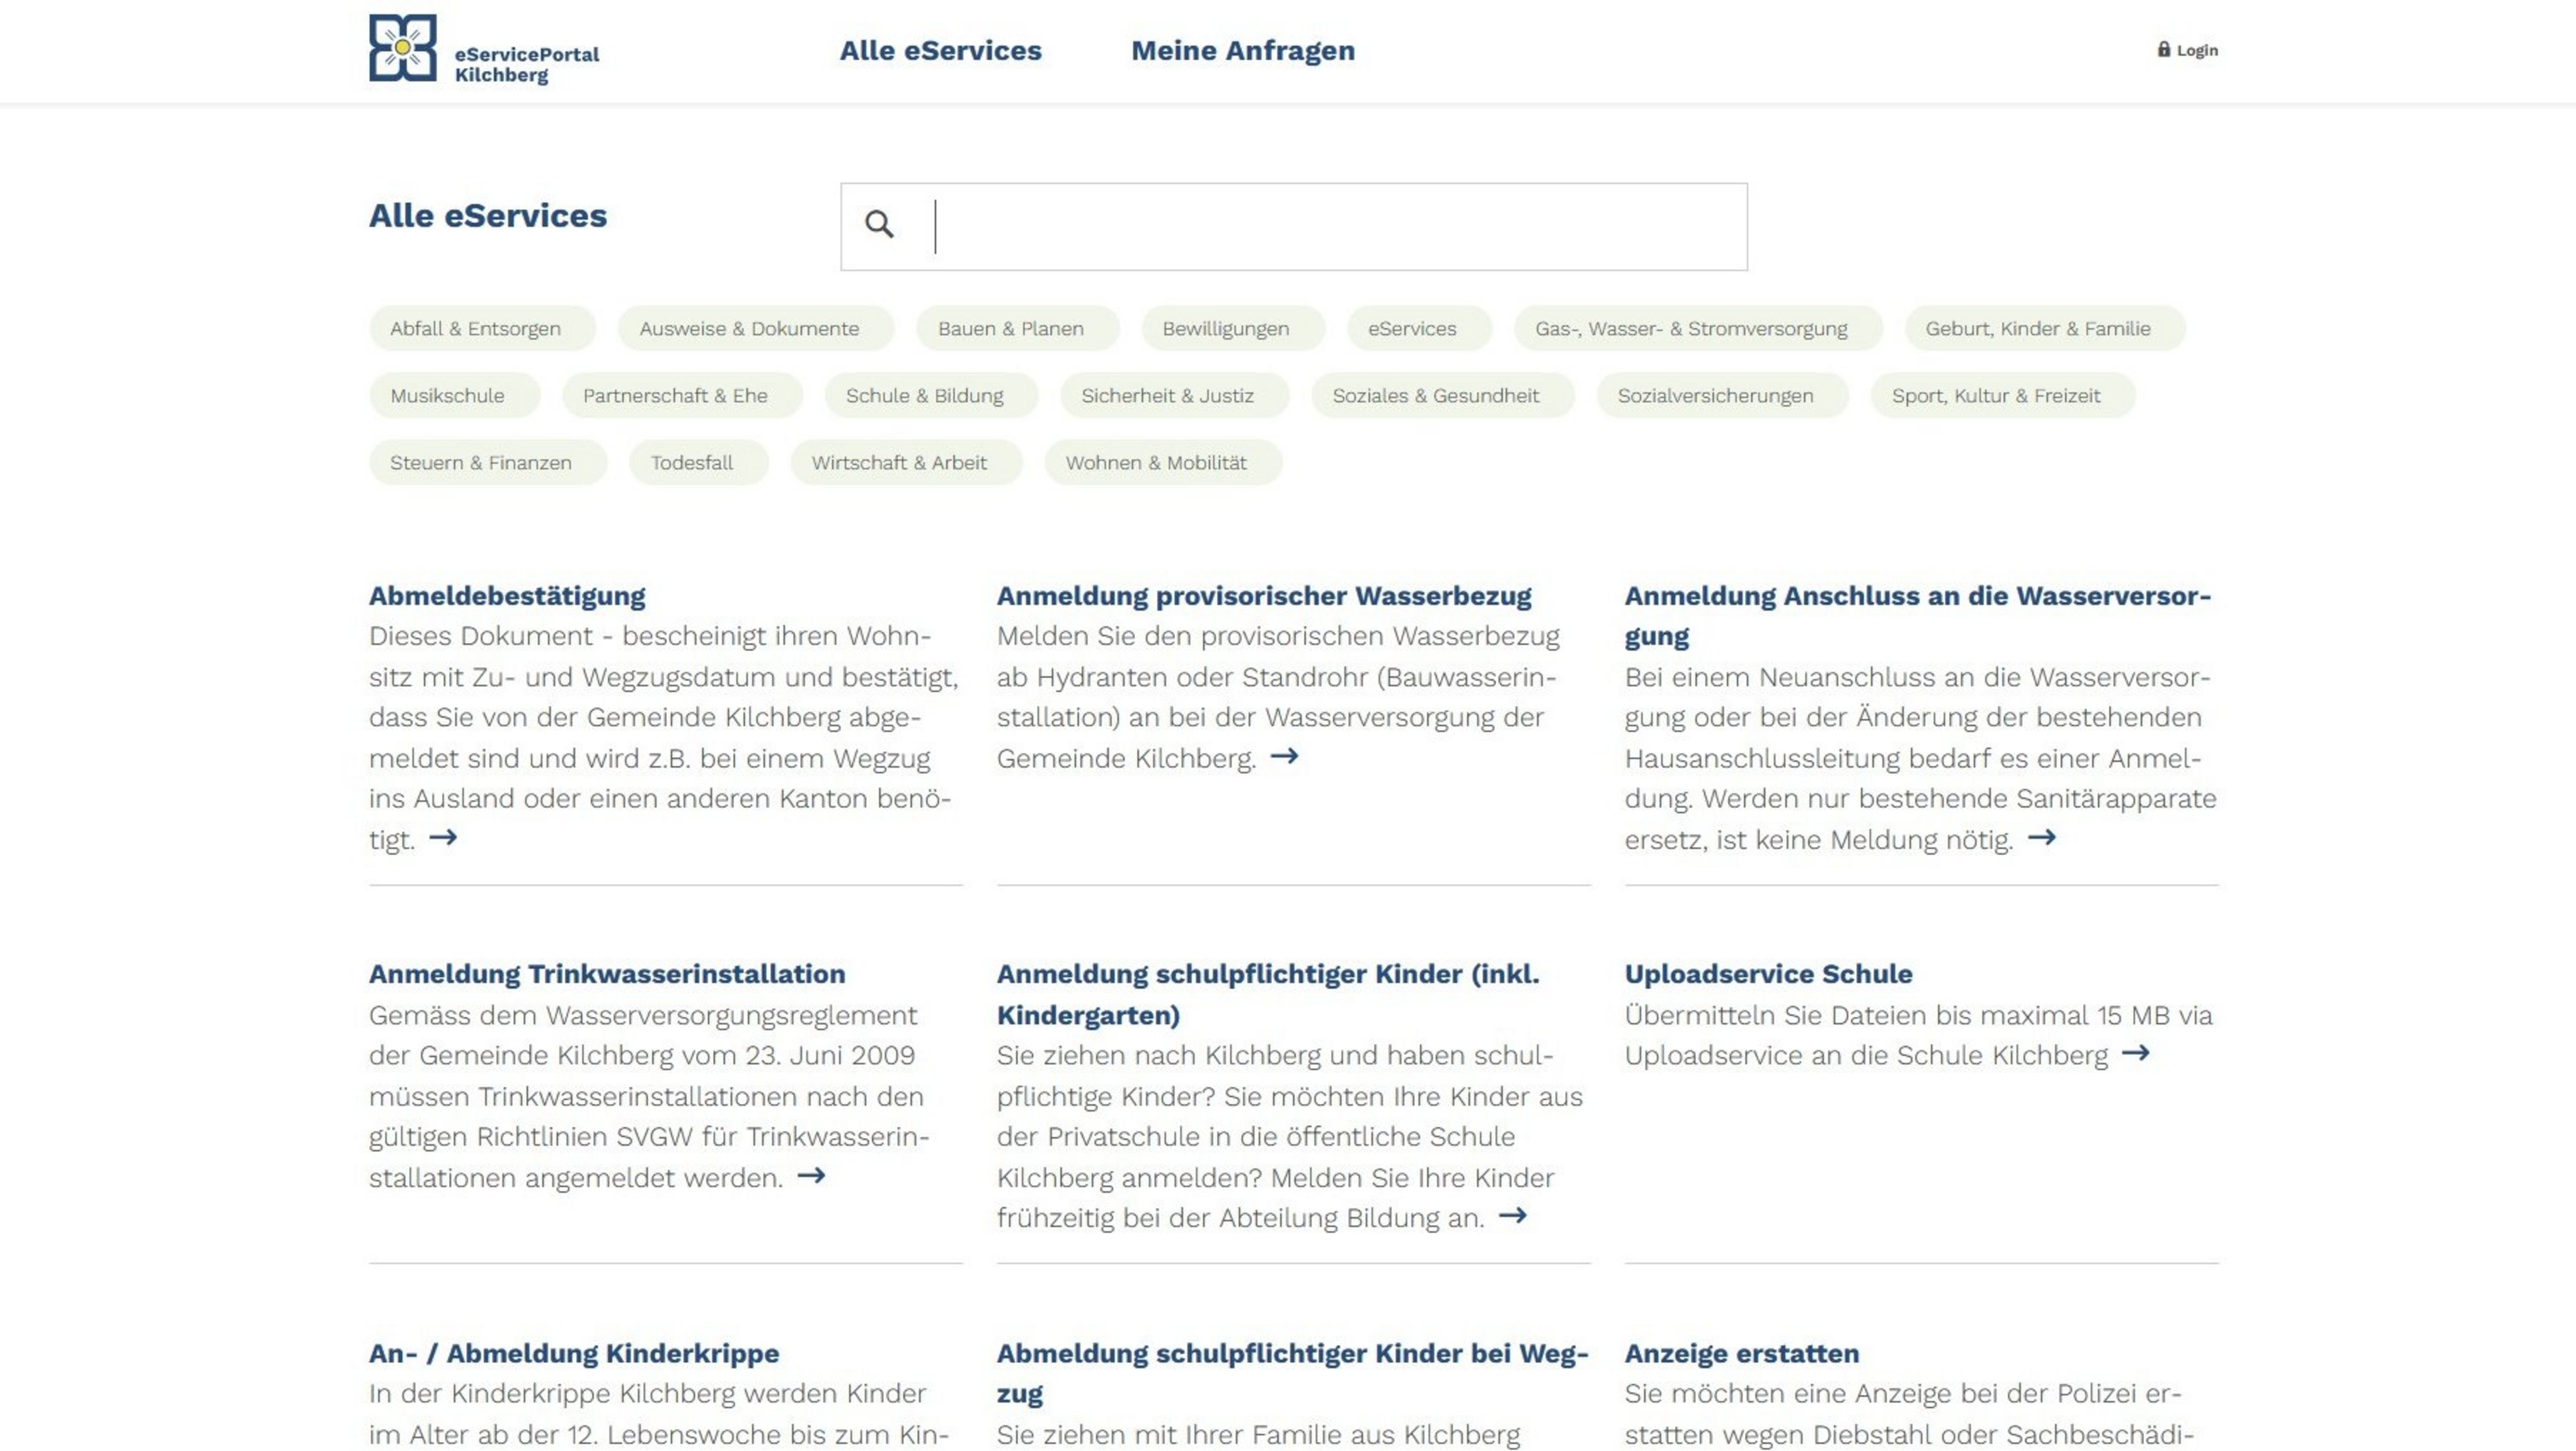This screenshot has width=2576, height=1451.
Task: Click the lock icon beside Login
Action: (2164, 49)
